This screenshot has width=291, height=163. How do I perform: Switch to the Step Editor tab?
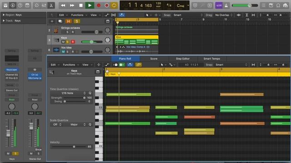click(x=183, y=58)
